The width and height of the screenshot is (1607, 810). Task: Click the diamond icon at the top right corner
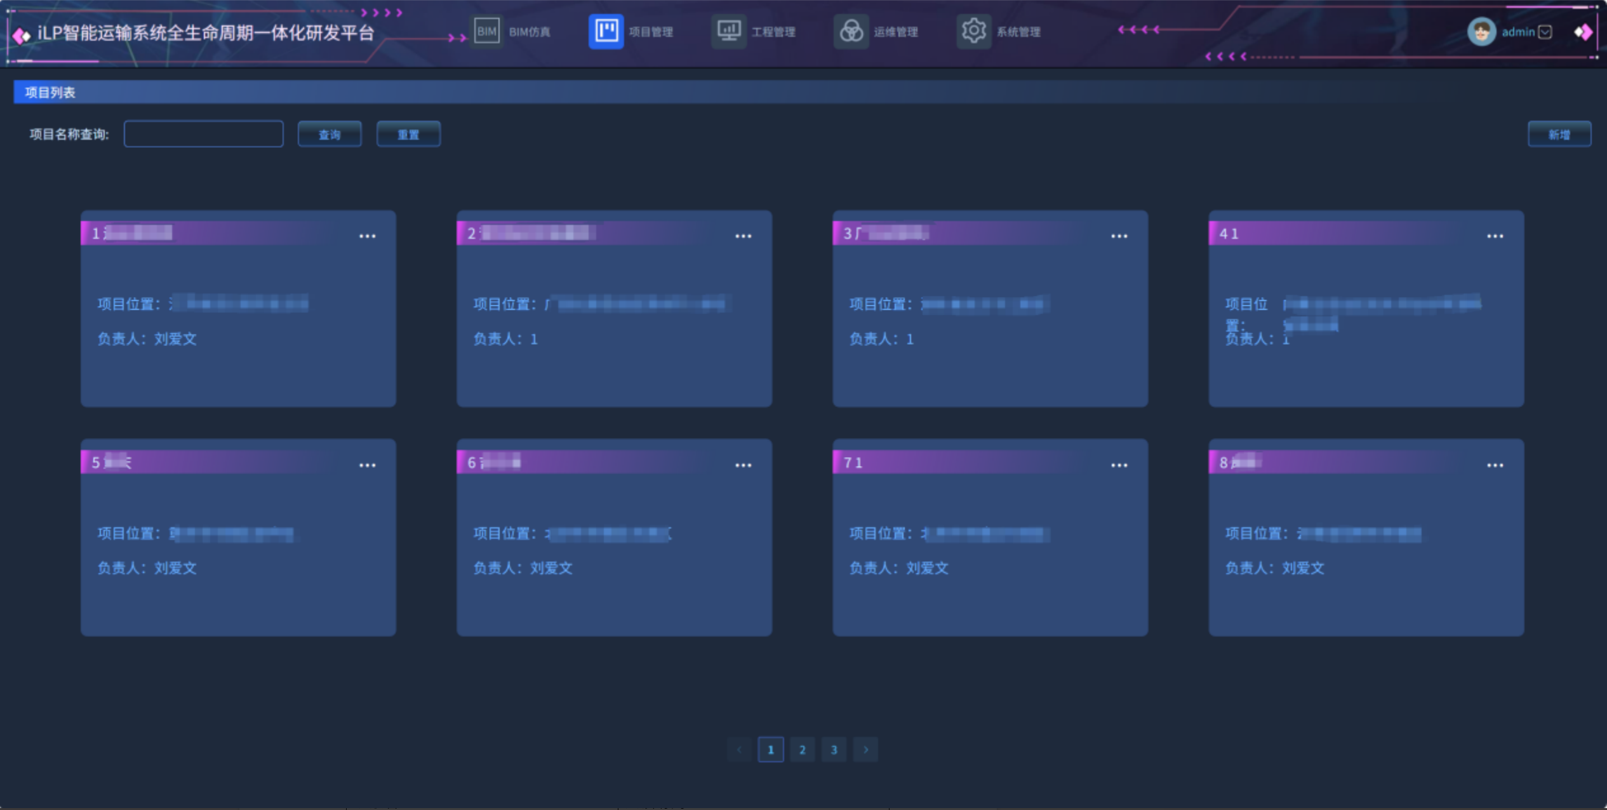click(1583, 32)
